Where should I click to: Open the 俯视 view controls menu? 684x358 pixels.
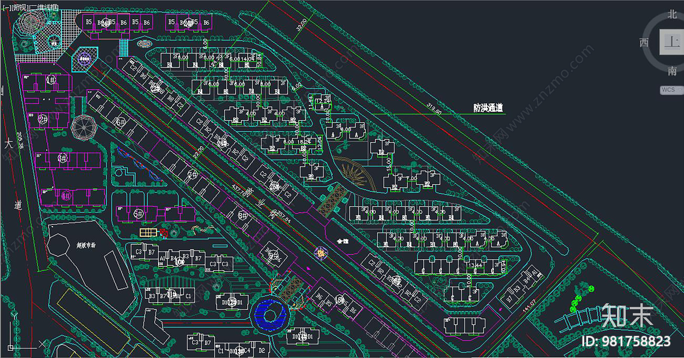point(20,7)
